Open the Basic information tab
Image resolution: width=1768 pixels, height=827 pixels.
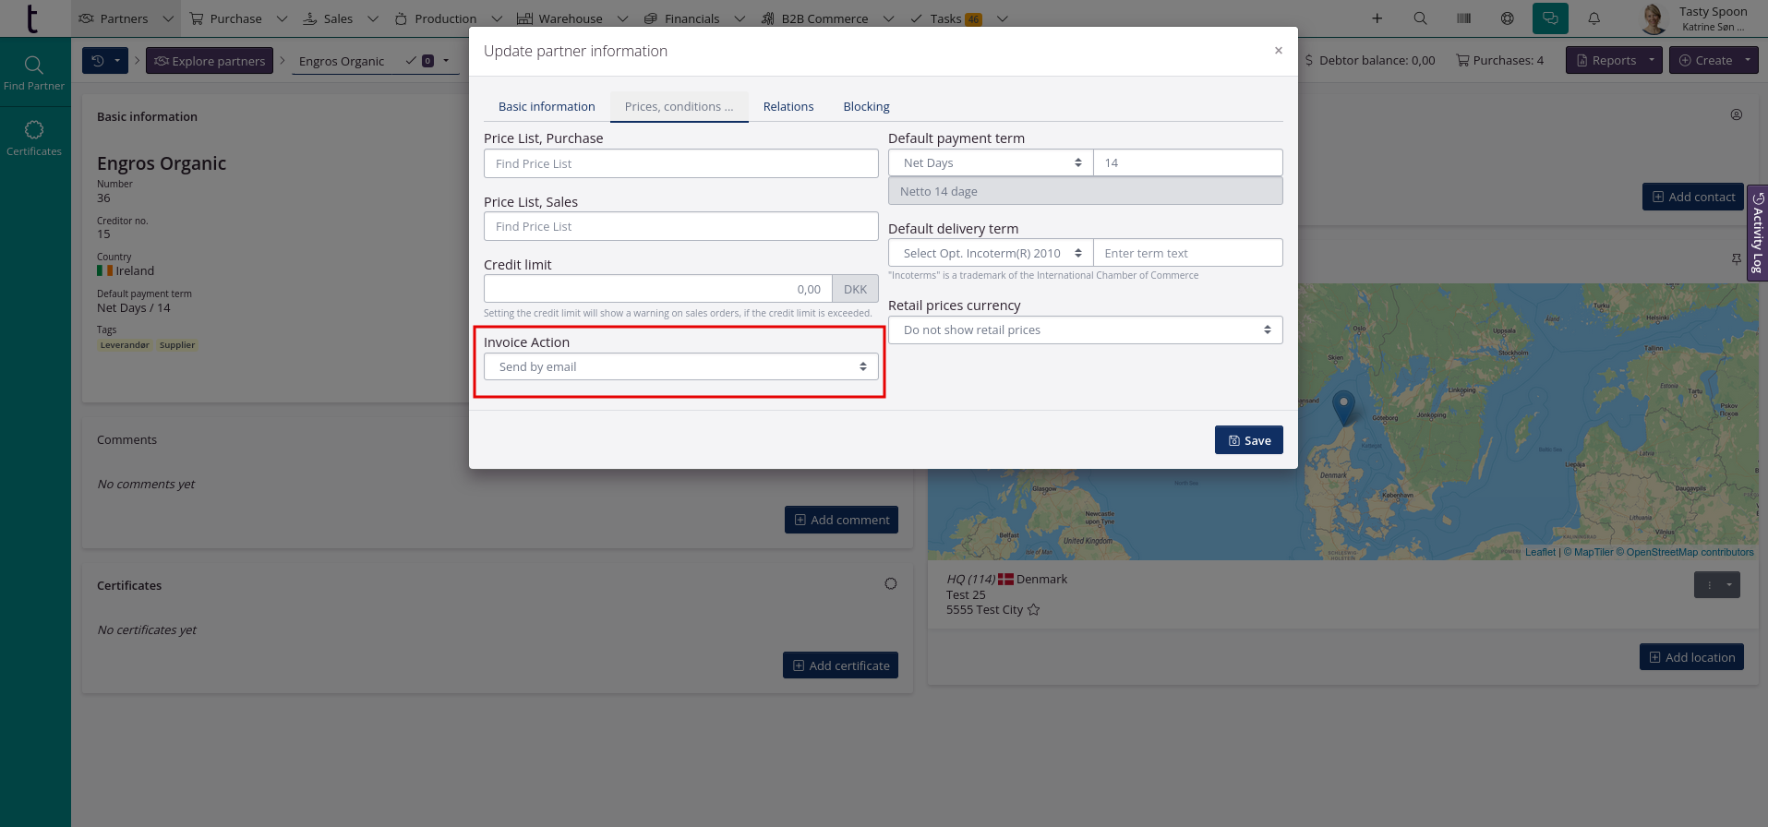click(547, 106)
